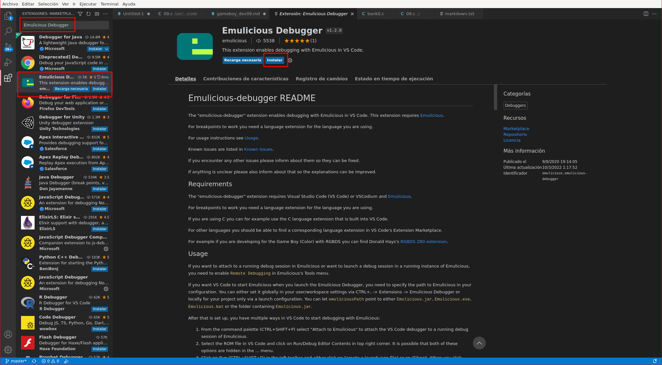
Task: Click the filter extensions funnel icon
Action: pos(80,14)
